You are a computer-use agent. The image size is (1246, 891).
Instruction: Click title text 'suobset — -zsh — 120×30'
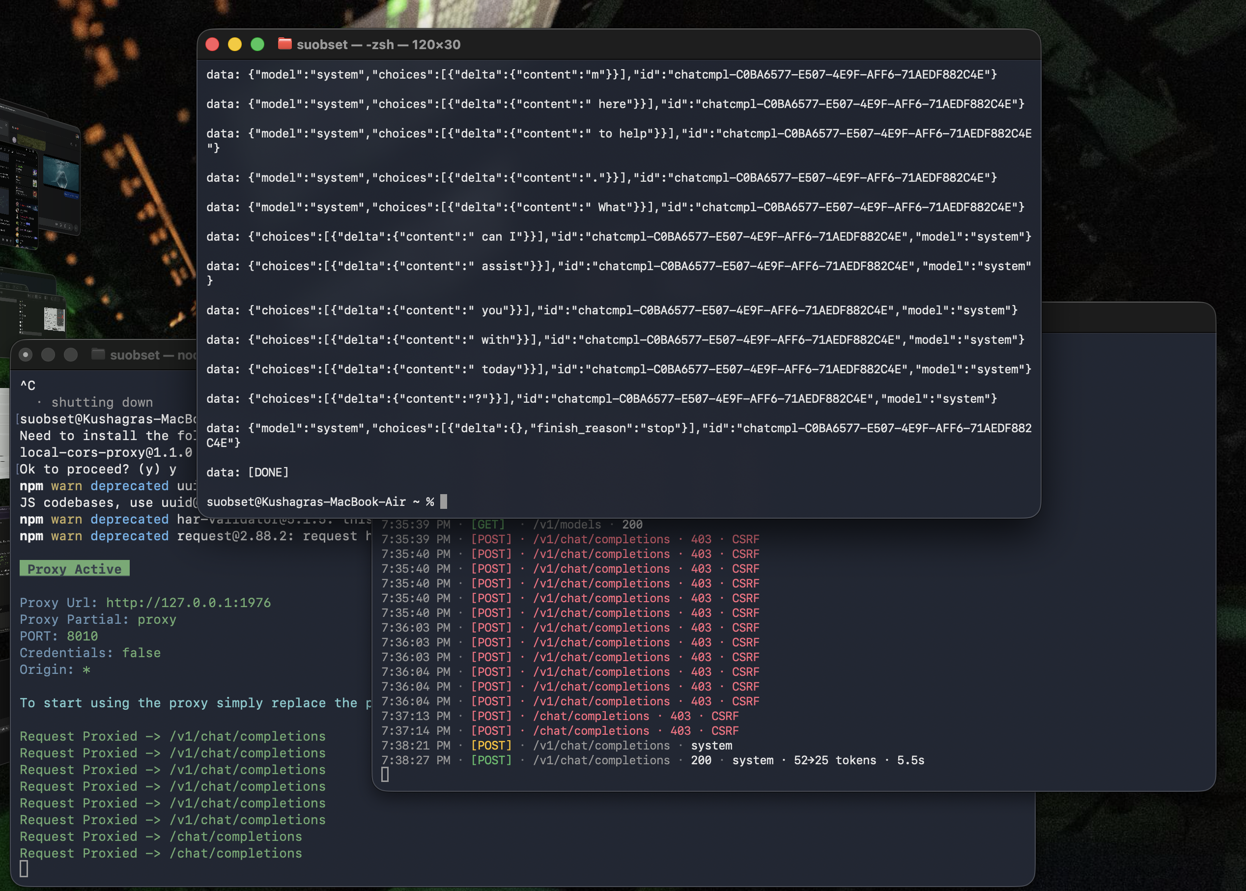pos(379,44)
